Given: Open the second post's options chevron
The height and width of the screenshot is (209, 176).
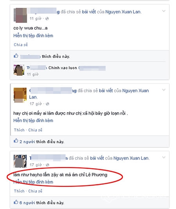Looking at the screenshot, I should (x=164, y=90).
